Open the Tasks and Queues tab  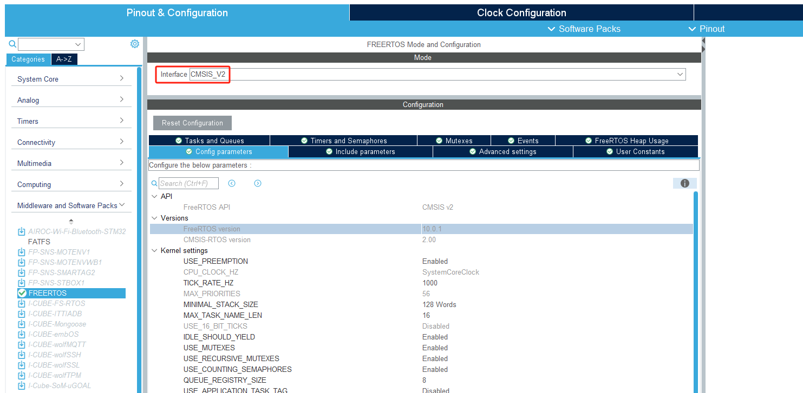[x=209, y=141]
